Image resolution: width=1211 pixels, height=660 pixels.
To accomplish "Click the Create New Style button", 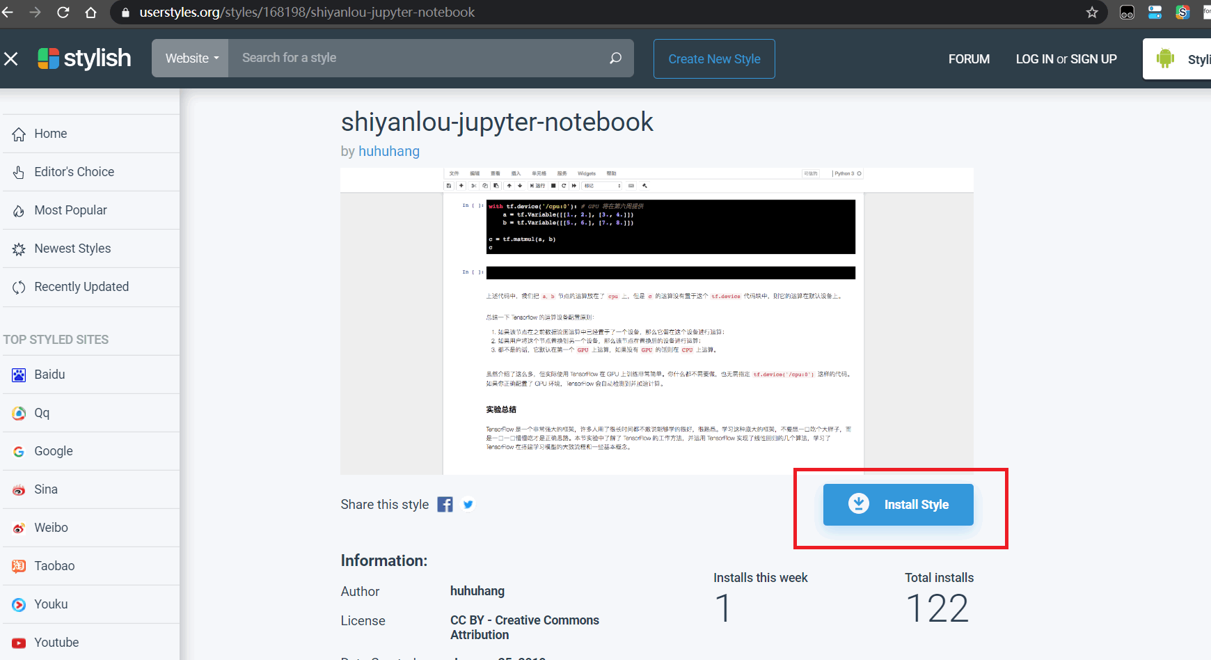I will click(x=714, y=58).
